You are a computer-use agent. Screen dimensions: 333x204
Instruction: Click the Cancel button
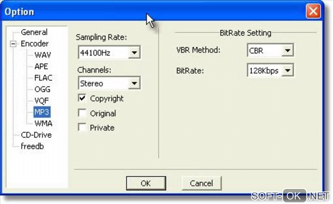(201, 183)
